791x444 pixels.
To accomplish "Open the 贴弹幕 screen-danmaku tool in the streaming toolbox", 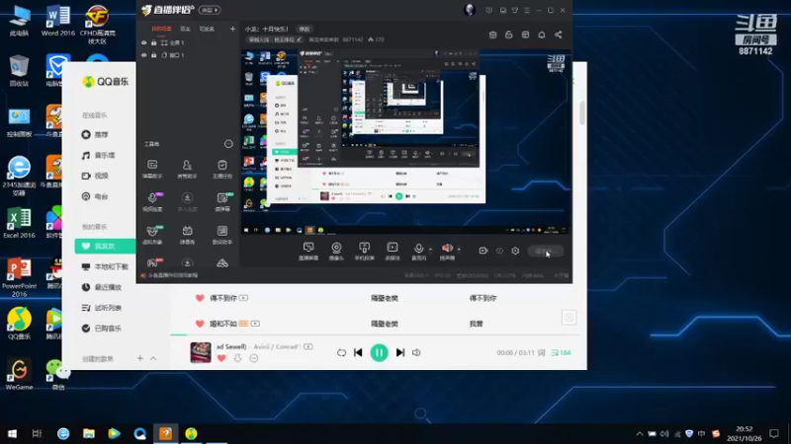I will (221, 202).
